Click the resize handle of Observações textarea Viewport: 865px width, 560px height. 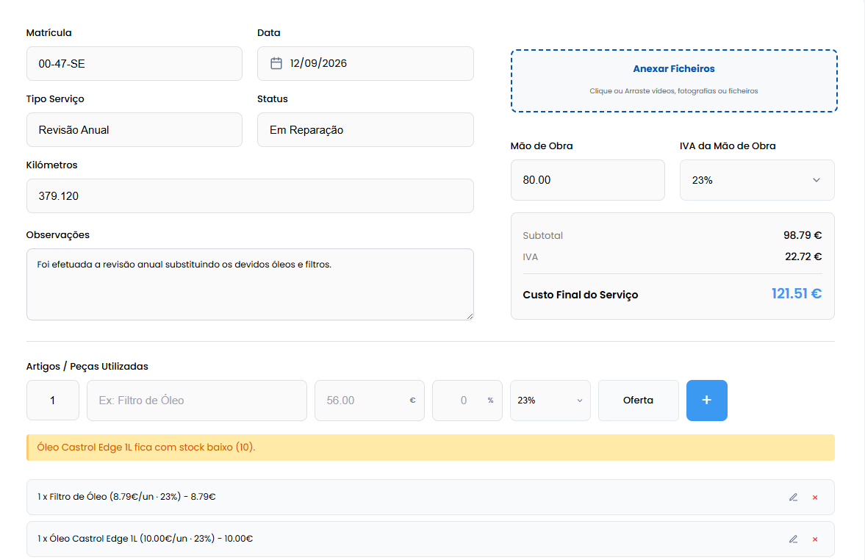(470, 316)
